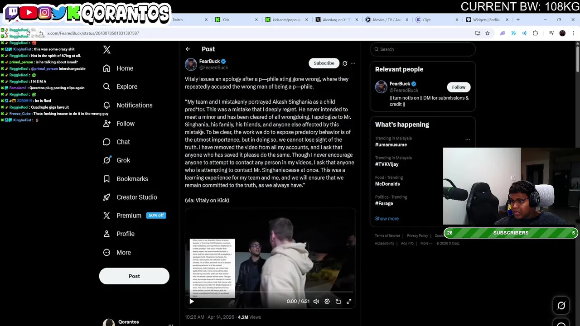The image size is (580, 326).
Task: Open Chrome three-dot menu
Action: (x=573, y=33)
